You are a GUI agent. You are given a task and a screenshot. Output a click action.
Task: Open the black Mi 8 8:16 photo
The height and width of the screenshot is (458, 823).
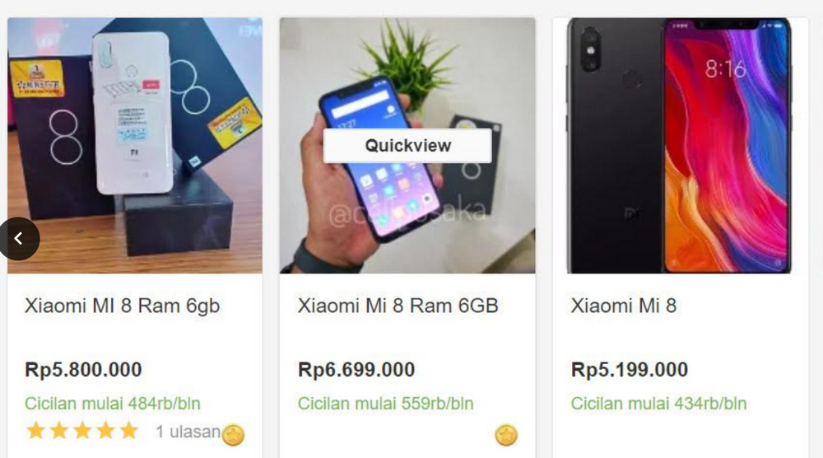pyautogui.click(x=681, y=146)
